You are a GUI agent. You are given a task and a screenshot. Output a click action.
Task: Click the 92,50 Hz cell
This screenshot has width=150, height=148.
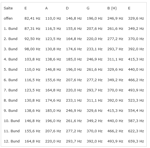tap(32, 39)
